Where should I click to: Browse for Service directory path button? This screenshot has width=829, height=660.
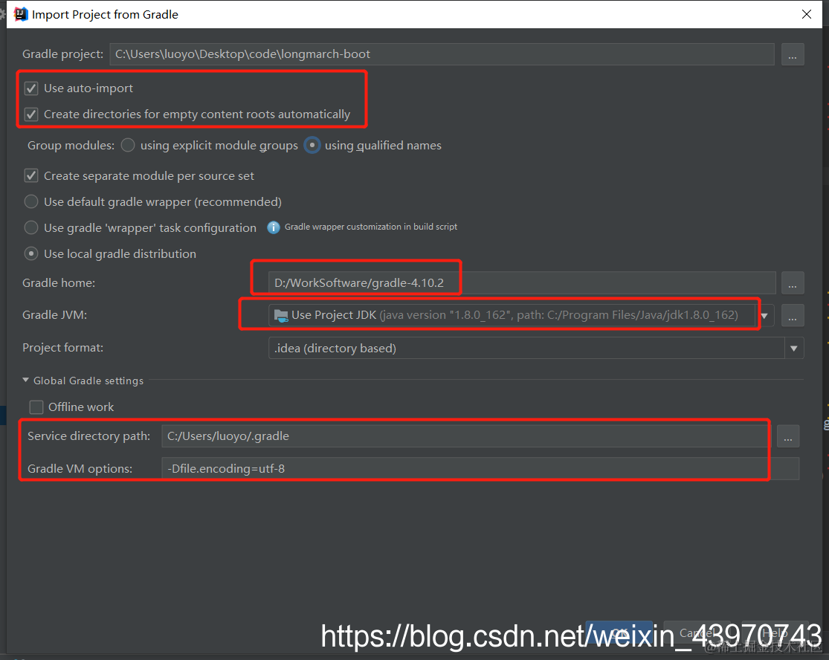(788, 436)
